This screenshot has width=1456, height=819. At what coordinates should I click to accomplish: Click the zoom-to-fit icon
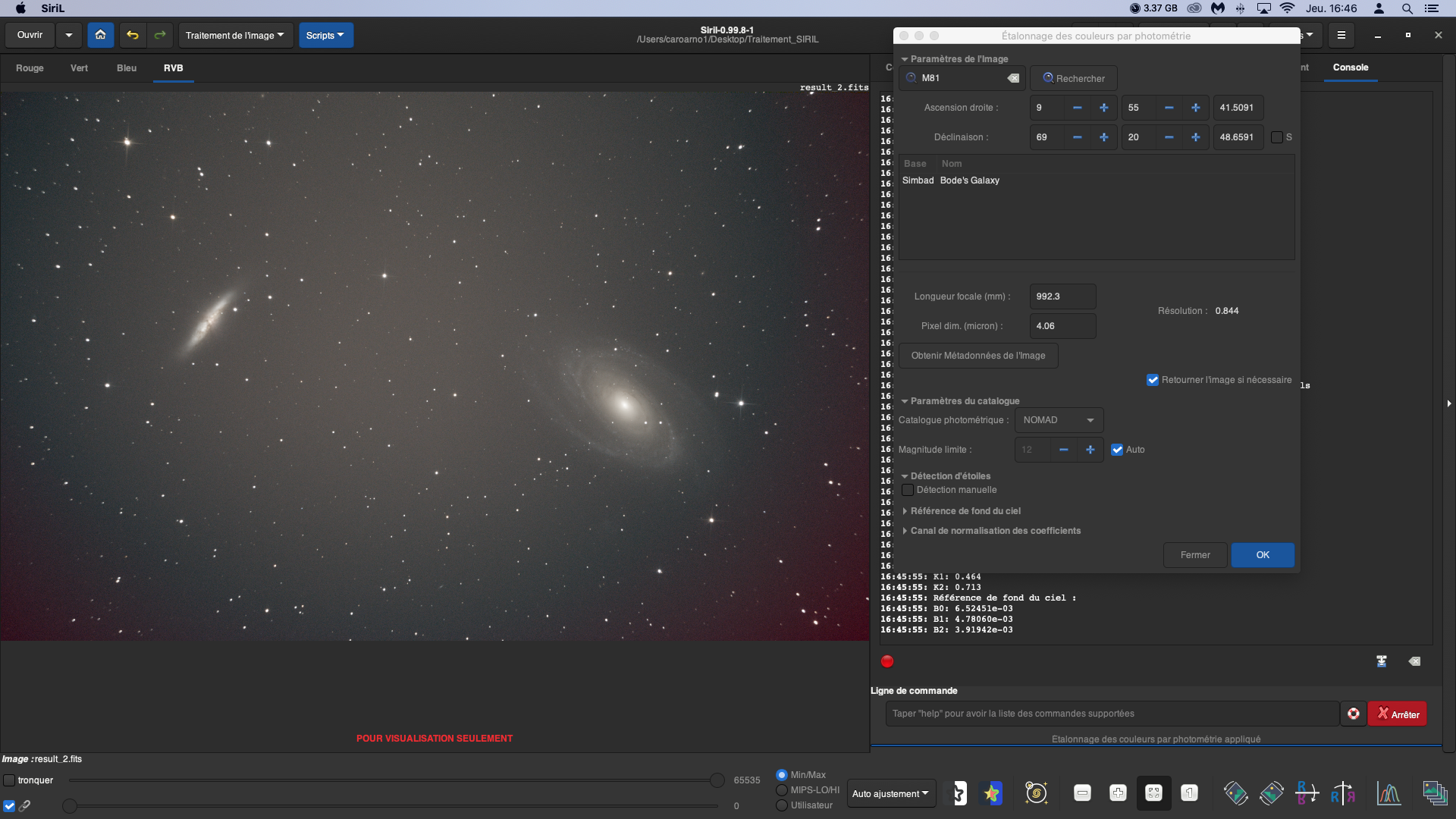point(1153,793)
